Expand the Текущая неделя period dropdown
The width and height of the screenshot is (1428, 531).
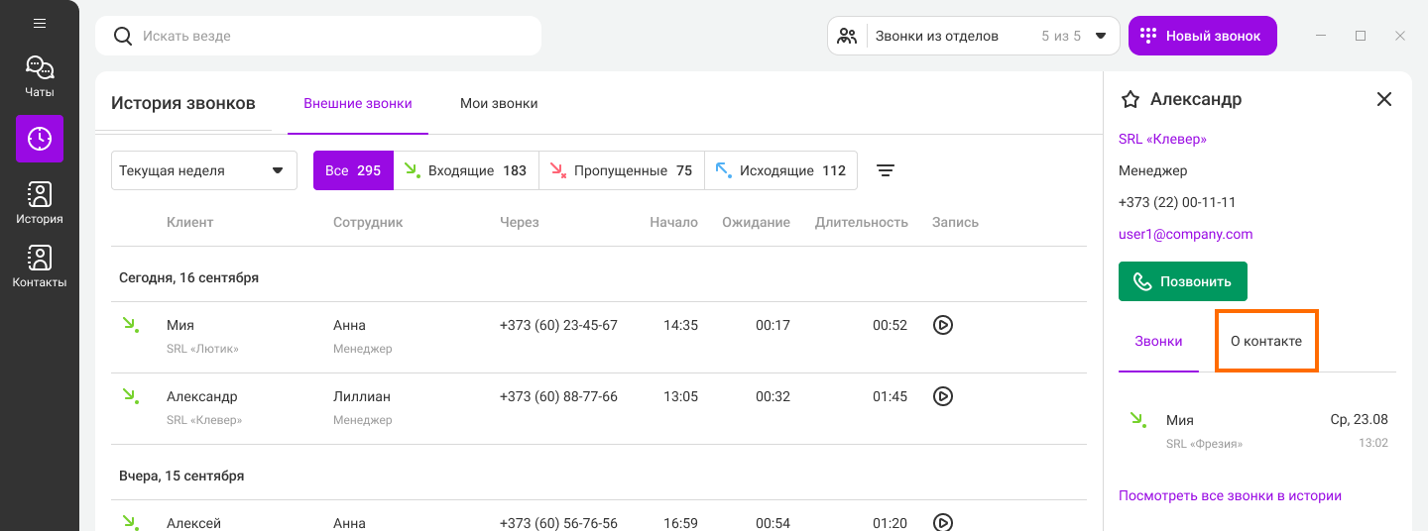(203, 170)
